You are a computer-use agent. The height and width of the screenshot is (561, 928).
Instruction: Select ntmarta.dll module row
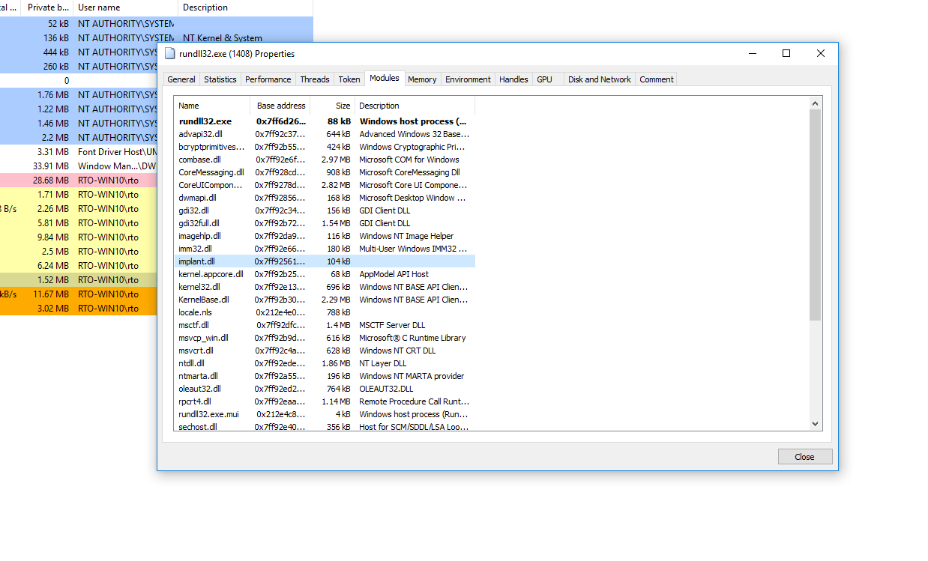click(x=325, y=376)
